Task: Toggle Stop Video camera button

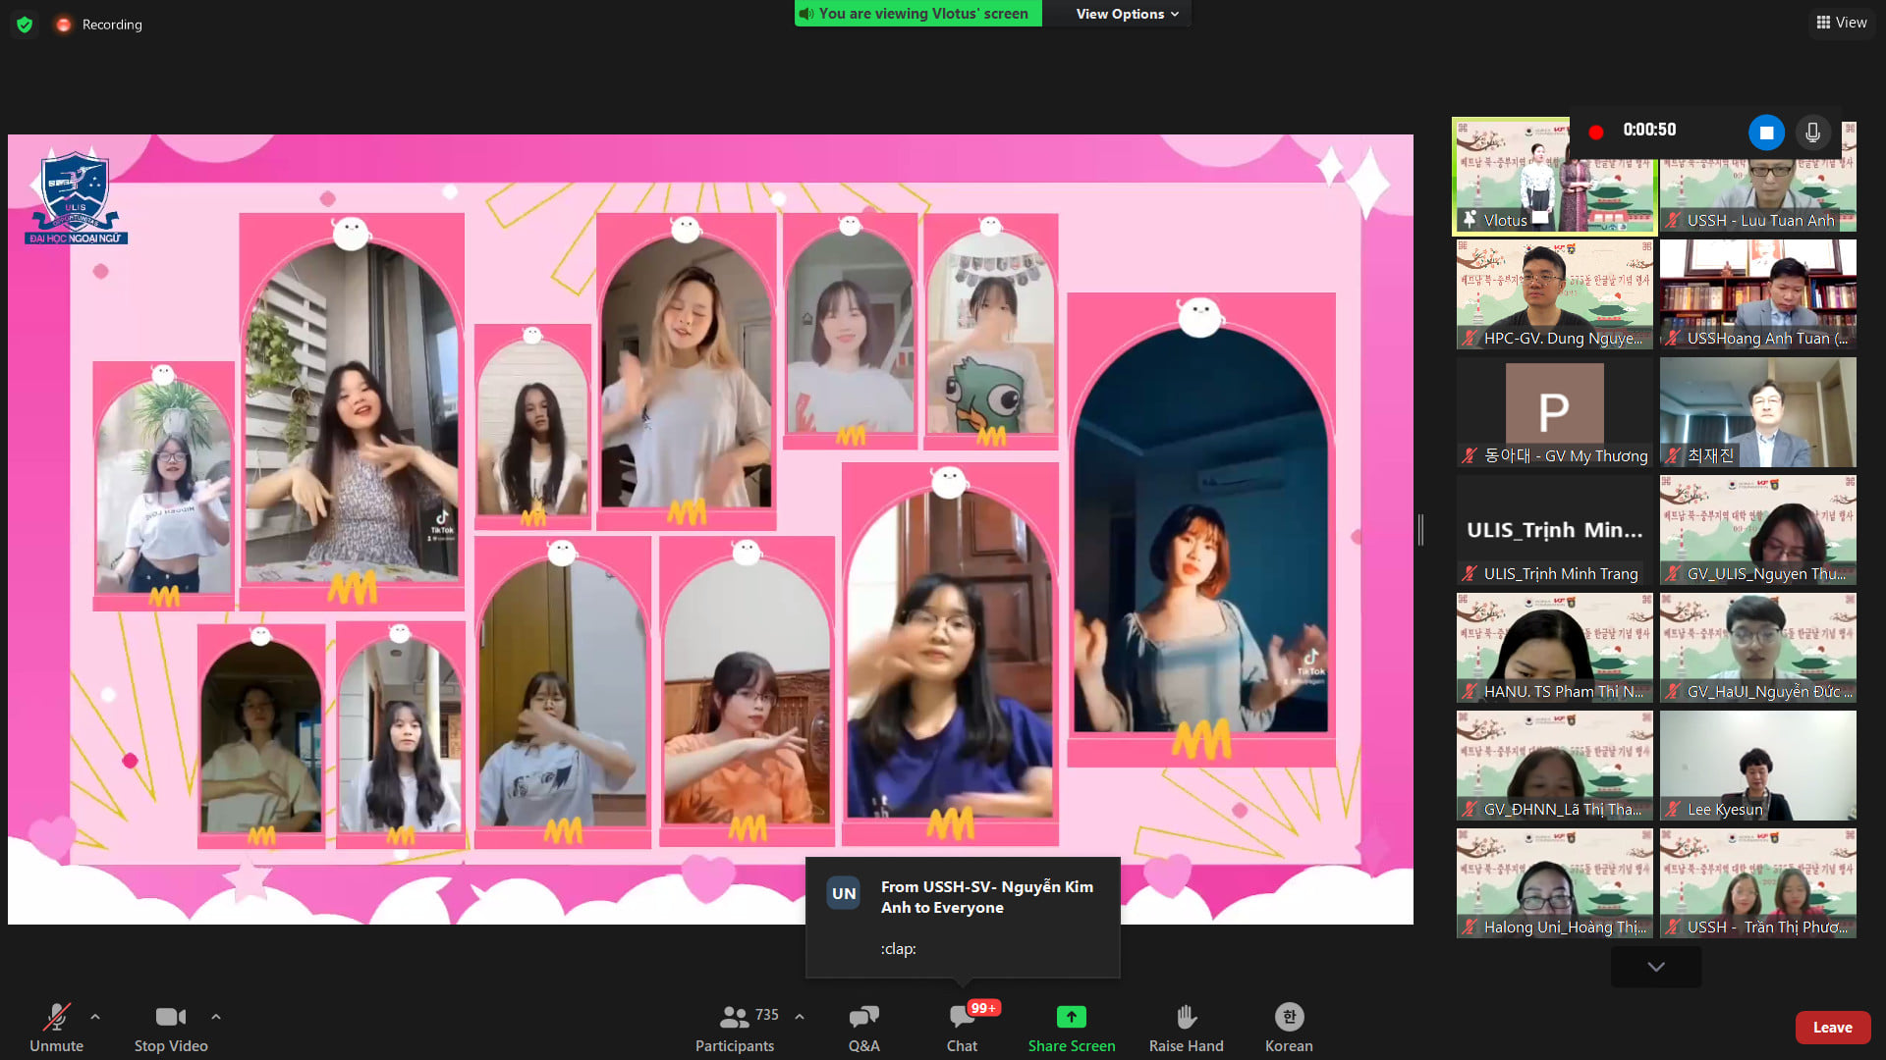Action: 170,1017
